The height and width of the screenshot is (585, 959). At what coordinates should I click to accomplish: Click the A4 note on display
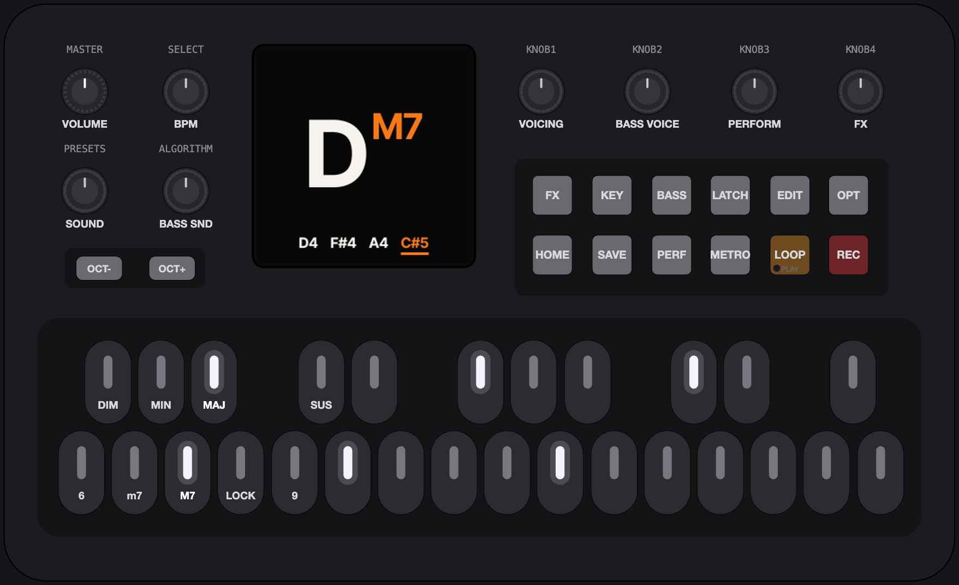[378, 243]
